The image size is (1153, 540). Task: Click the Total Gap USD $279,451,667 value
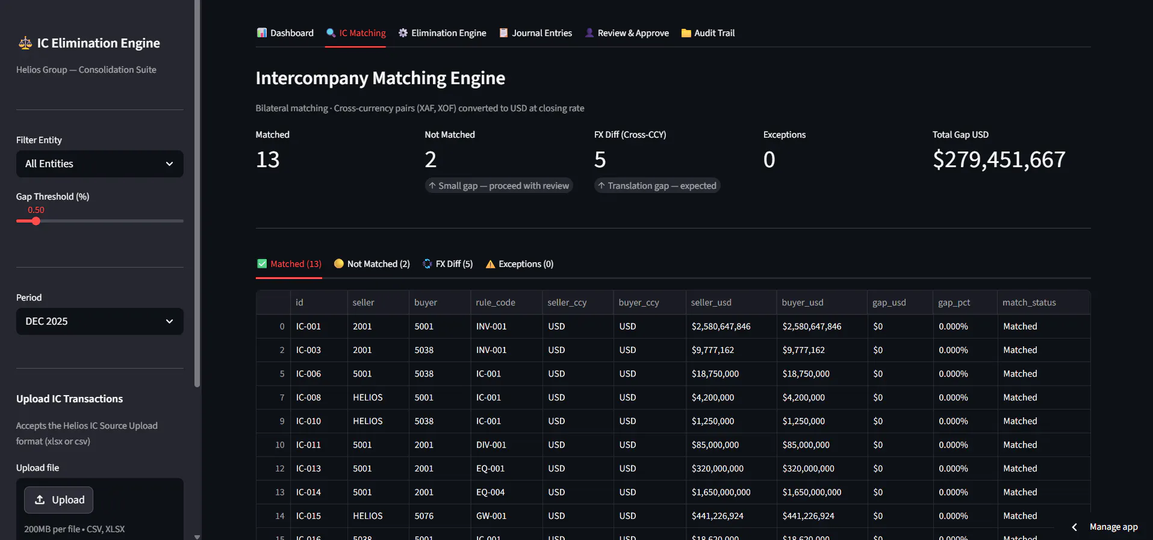(x=999, y=159)
